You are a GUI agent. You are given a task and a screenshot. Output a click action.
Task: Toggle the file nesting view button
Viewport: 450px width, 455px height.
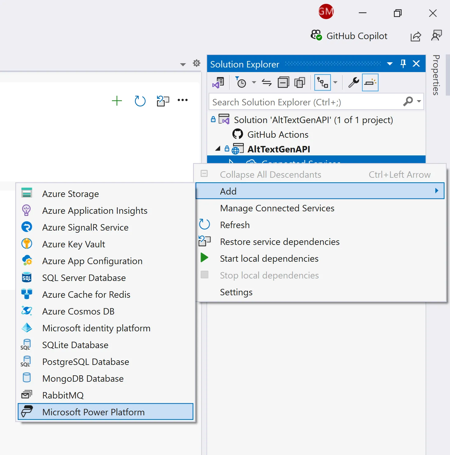pos(323,82)
